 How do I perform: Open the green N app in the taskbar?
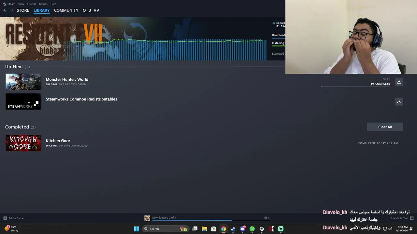pyautogui.click(x=252, y=229)
